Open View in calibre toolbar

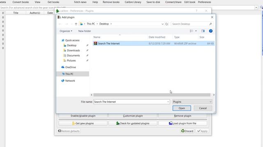[37, 2]
